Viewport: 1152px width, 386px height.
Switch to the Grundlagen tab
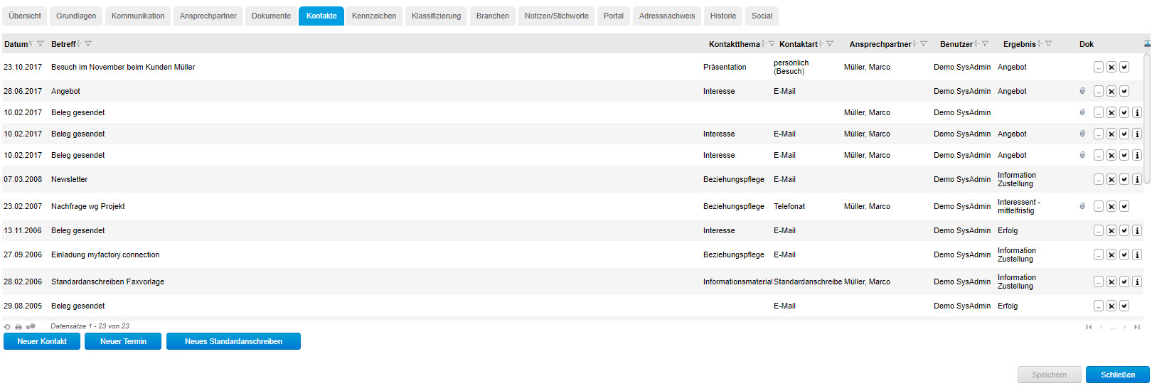click(76, 16)
